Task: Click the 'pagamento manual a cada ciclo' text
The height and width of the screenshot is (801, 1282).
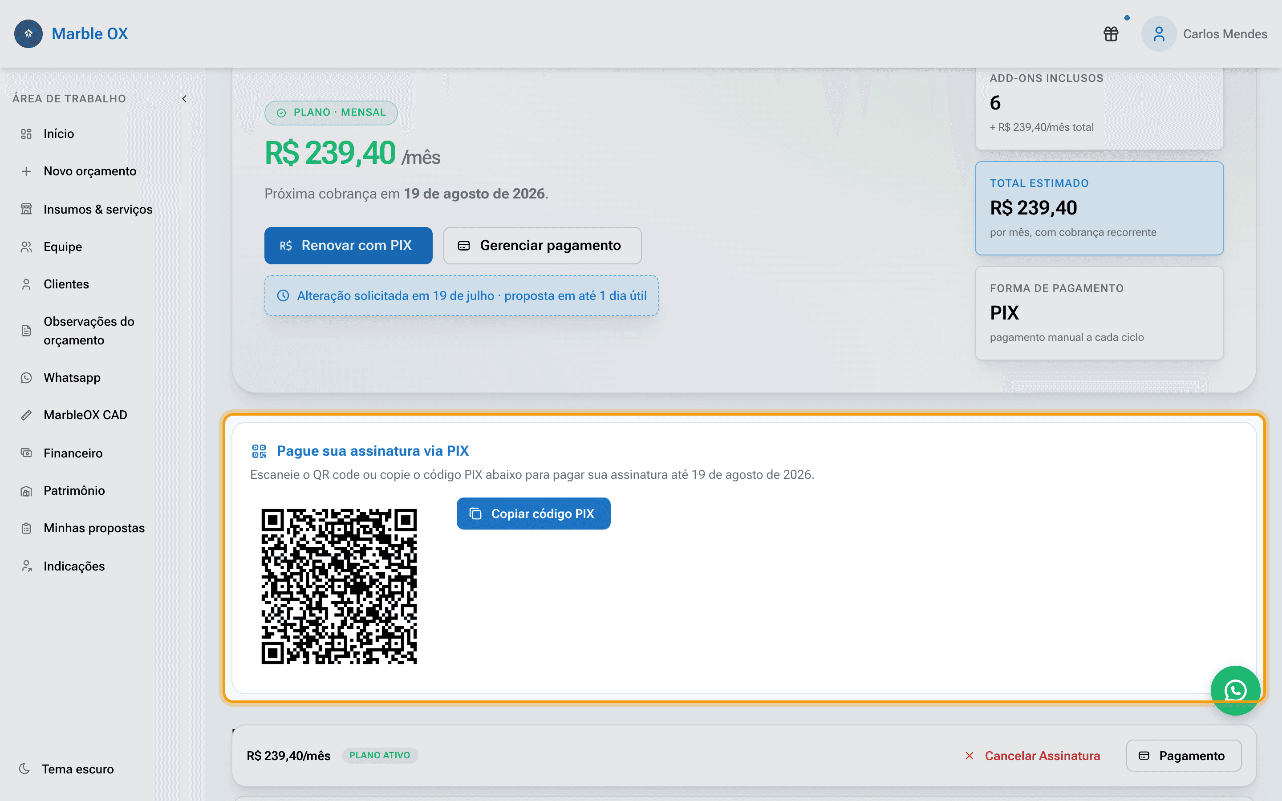Action: pos(1067,337)
